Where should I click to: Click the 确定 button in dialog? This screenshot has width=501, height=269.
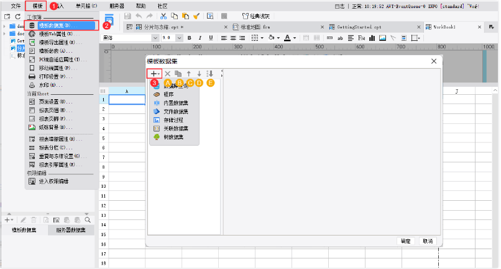click(405, 240)
